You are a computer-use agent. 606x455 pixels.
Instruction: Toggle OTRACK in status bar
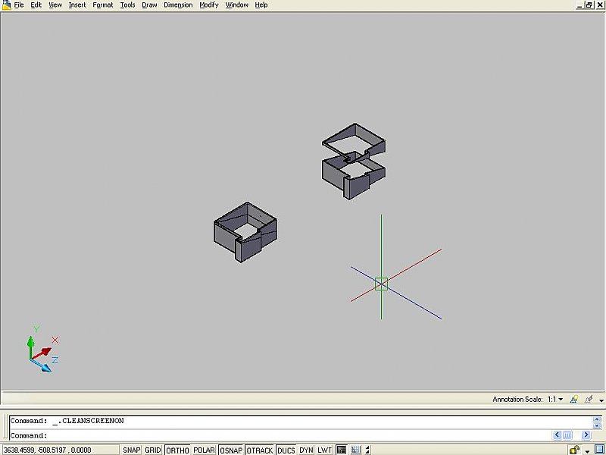[x=260, y=450]
